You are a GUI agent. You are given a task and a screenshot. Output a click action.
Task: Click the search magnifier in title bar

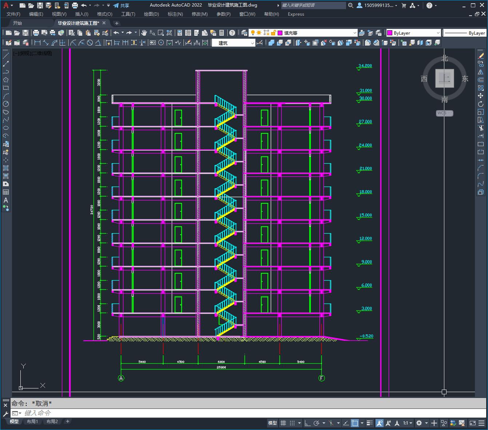coord(350,5)
